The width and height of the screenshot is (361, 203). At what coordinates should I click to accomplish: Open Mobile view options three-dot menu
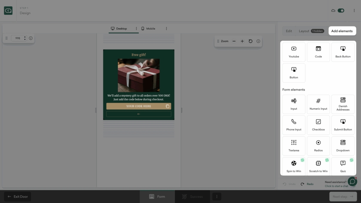click(166, 28)
